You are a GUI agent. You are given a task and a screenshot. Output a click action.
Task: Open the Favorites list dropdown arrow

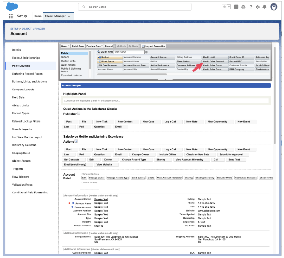[x=229, y=7]
